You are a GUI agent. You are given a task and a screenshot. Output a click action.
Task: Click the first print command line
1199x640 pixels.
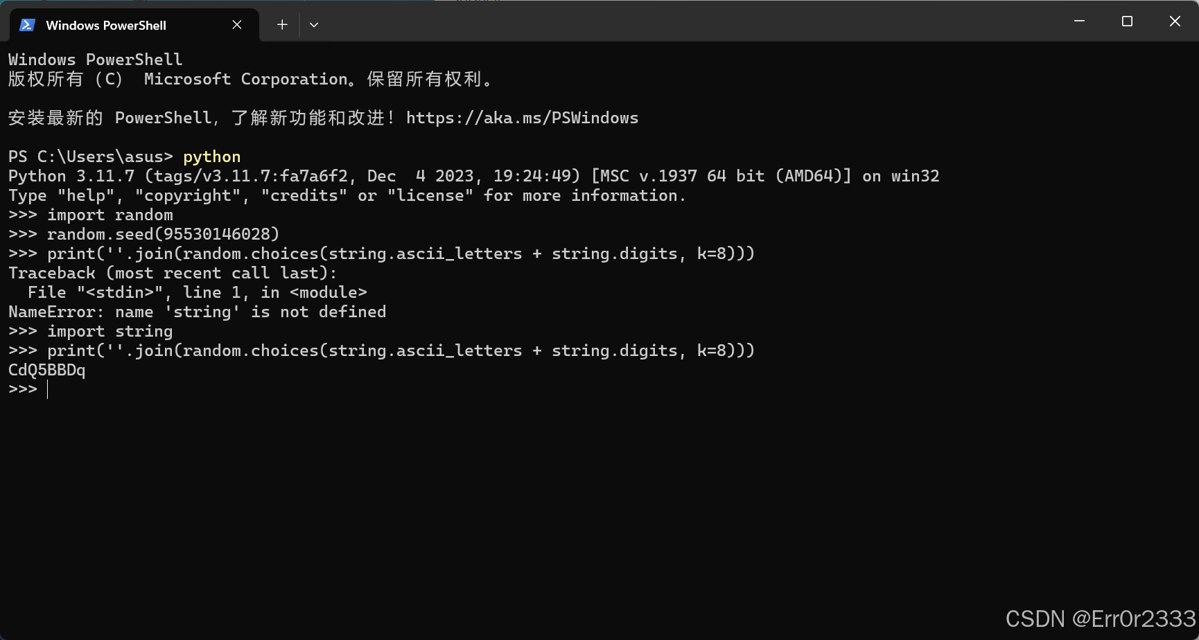[x=381, y=254]
